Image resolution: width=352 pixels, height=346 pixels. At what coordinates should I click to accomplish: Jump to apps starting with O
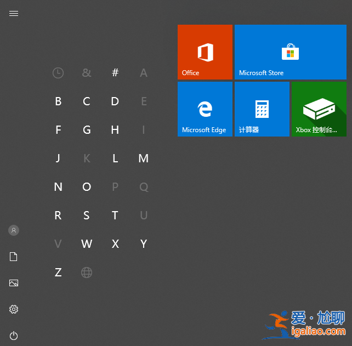[87, 187]
